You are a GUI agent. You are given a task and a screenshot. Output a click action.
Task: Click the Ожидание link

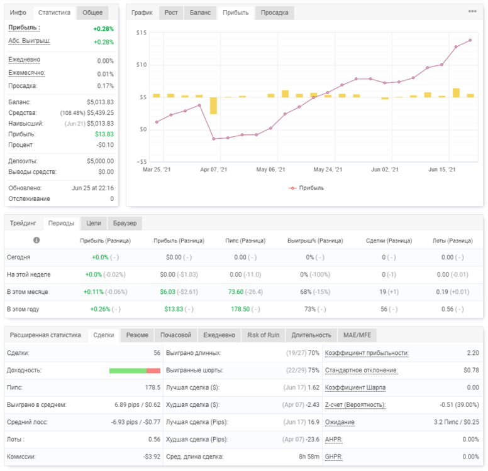340,422
